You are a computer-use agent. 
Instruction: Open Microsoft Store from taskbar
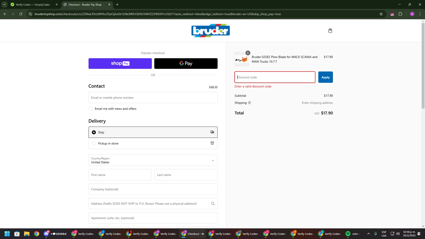click(17, 234)
